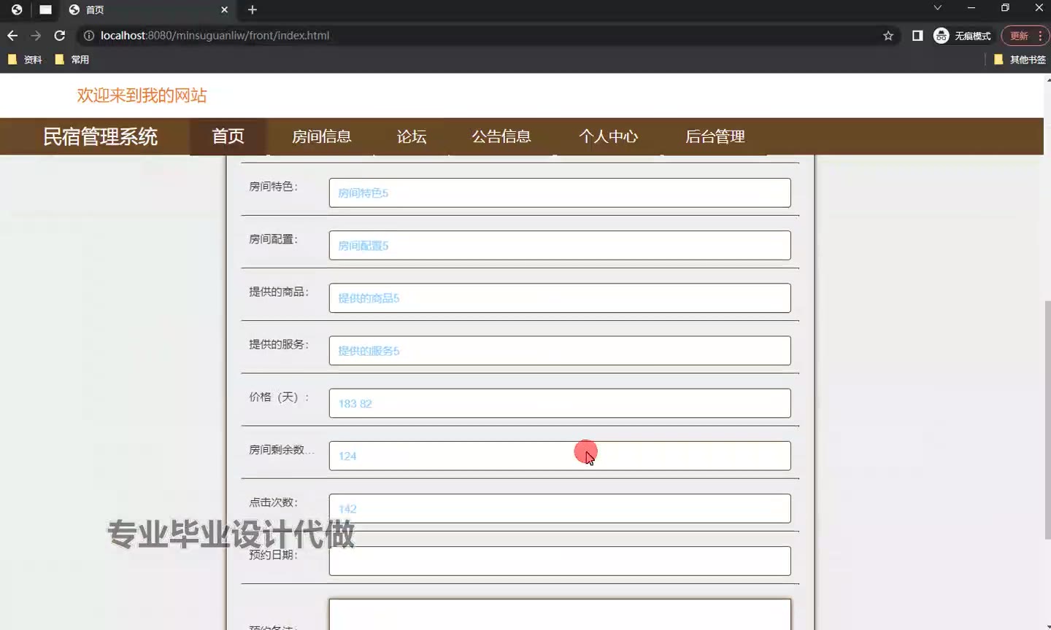Open new tab with plus icon

pos(253,9)
